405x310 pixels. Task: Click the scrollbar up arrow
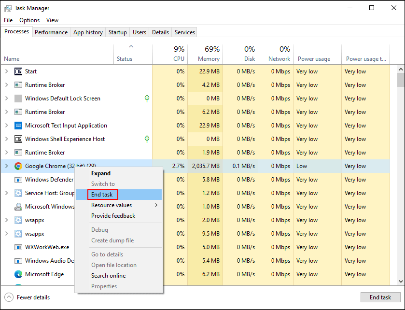pos(401,69)
